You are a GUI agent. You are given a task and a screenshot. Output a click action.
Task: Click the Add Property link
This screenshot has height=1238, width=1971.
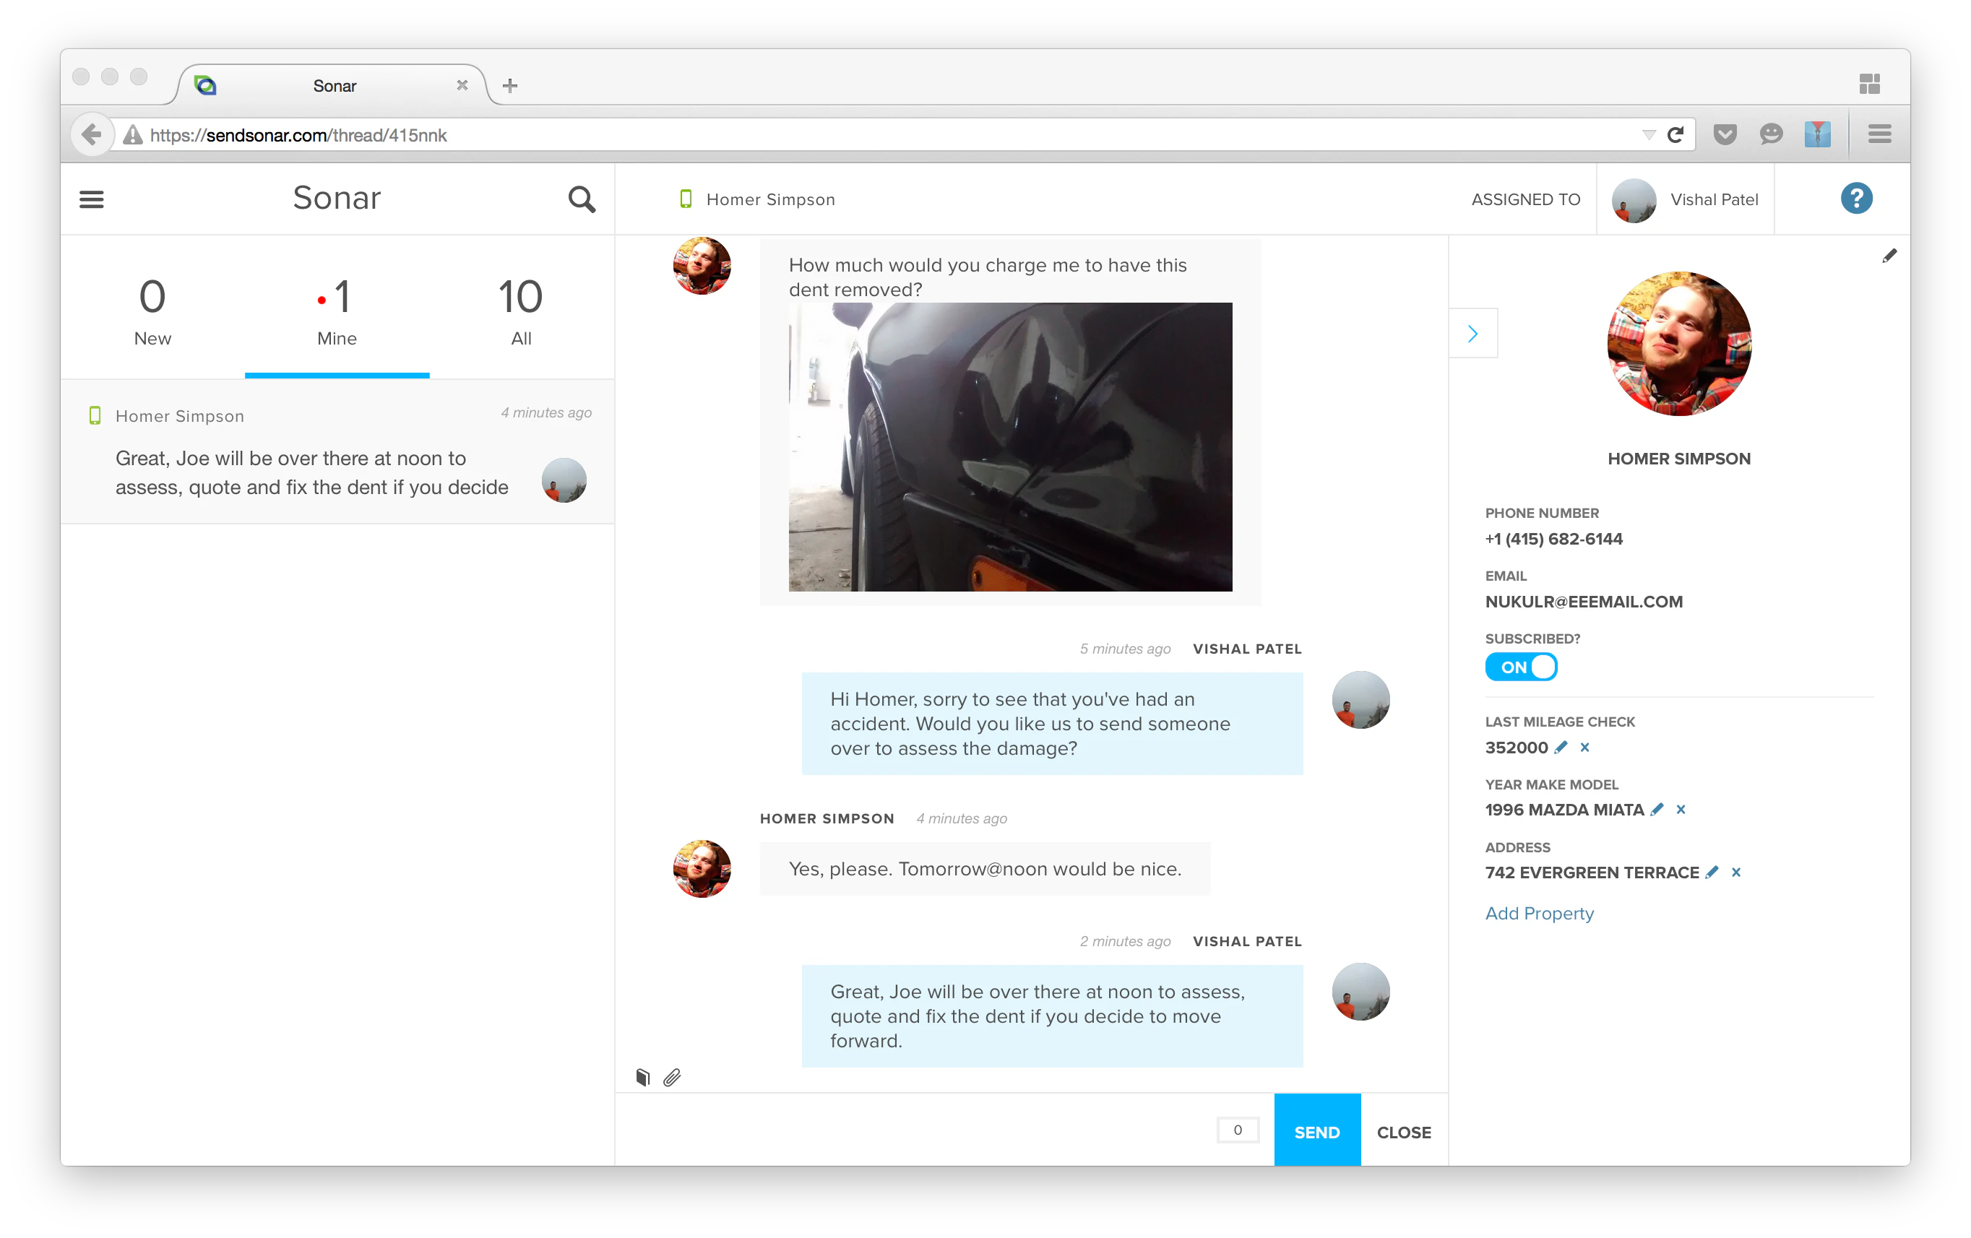[x=1539, y=913]
